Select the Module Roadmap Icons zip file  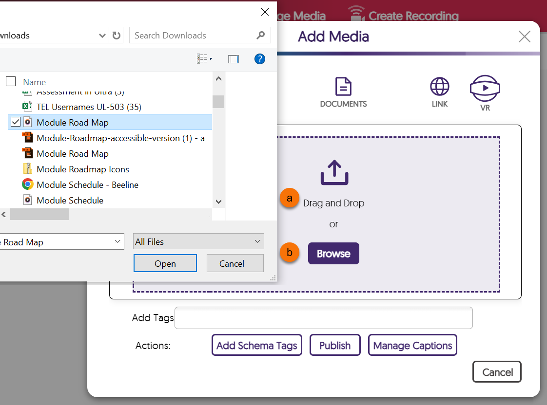pos(82,169)
